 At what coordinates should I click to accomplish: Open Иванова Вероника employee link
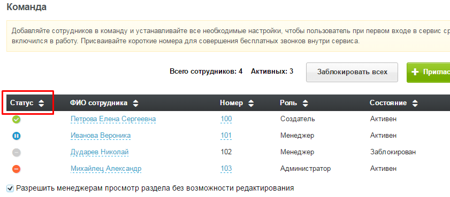click(x=101, y=136)
